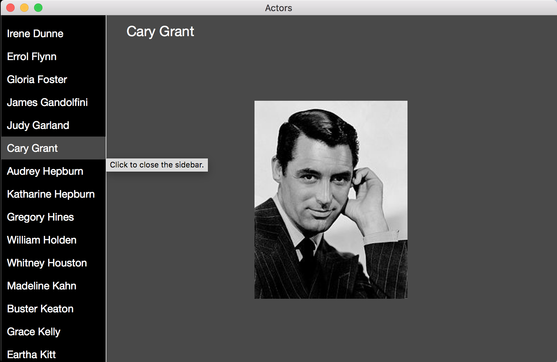557x362 pixels.
Task: Minimize the Actors window with yellow button
Action: pyautogui.click(x=24, y=8)
